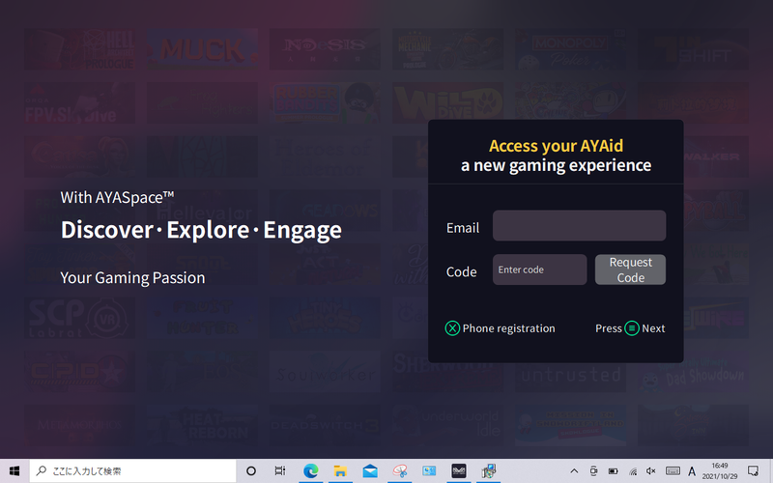Click the Noesis game thumbnail
This screenshot has width=773, height=483.
pos(325,49)
